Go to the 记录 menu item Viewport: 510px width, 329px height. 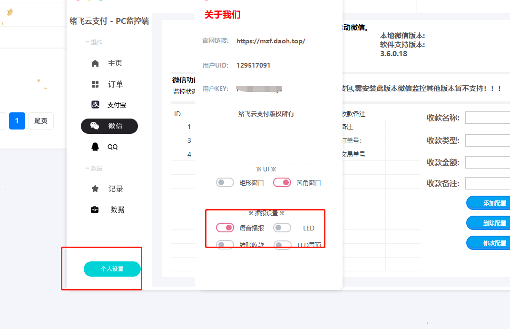116,189
